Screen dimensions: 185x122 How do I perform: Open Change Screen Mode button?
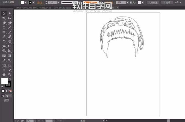(6, 100)
